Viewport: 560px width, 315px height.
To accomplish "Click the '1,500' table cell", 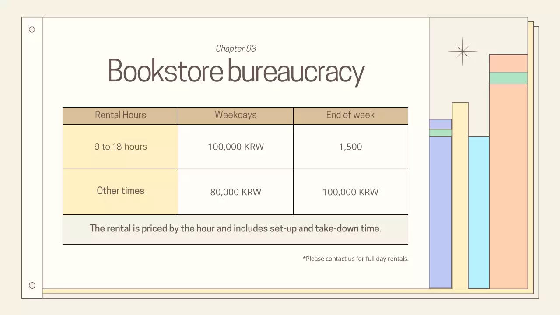I will point(350,147).
